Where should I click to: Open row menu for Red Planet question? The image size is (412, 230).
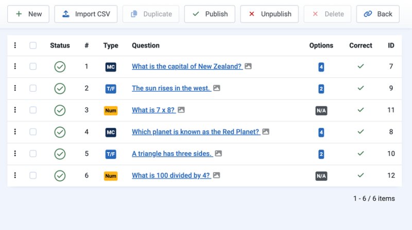[15, 132]
